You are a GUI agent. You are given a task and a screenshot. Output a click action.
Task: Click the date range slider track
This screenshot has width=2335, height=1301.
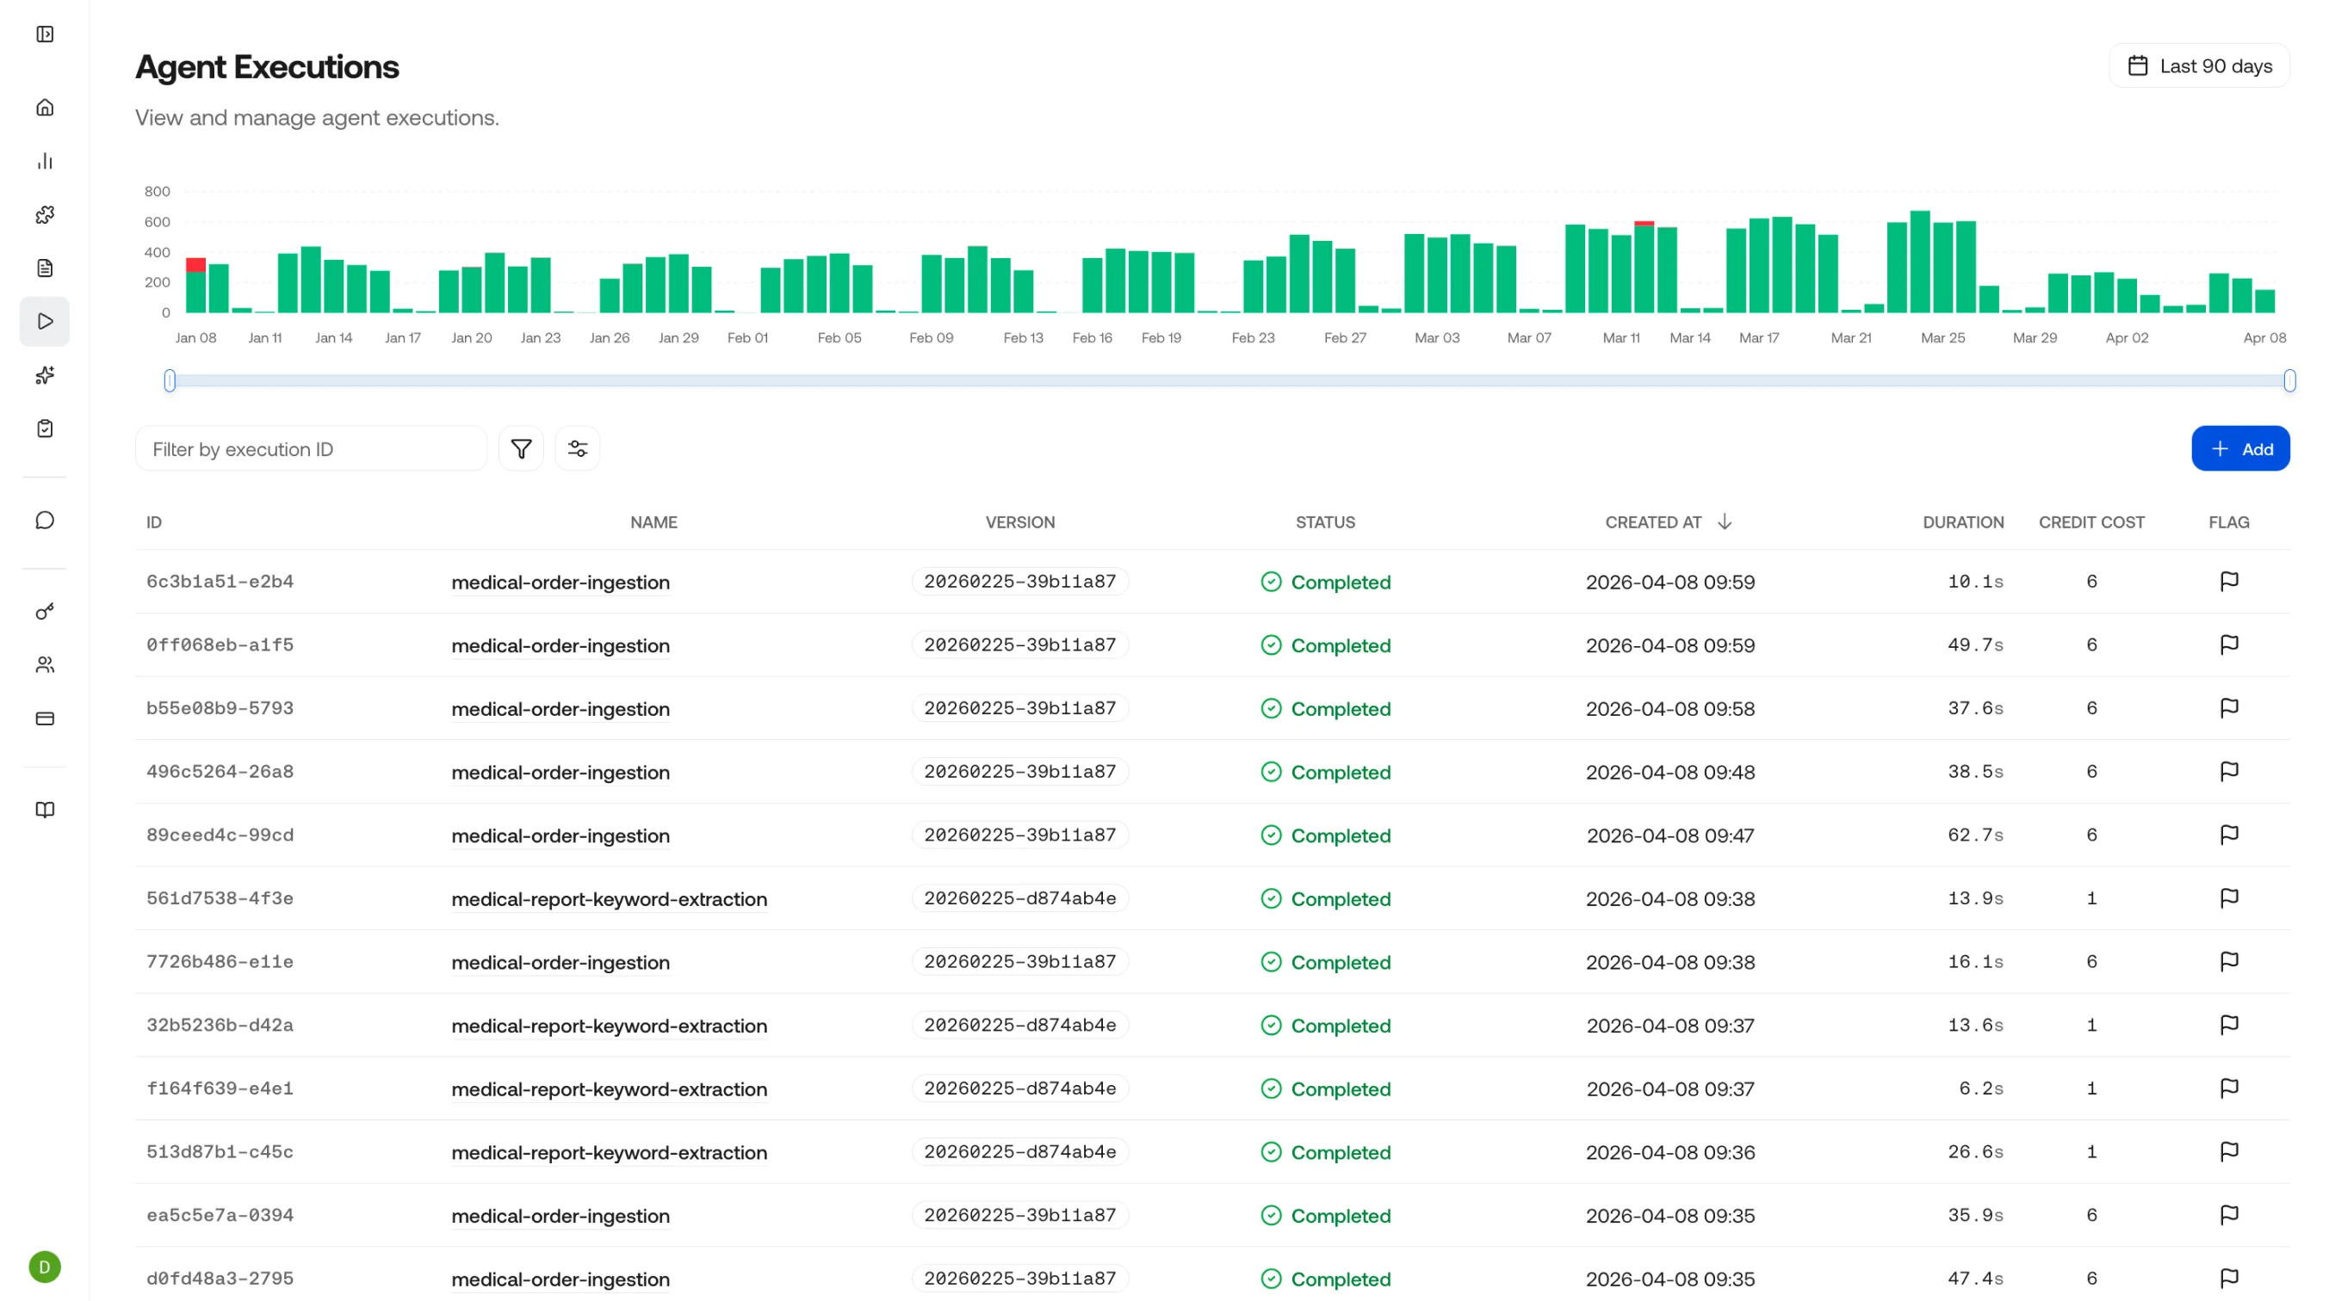[x=1229, y=380]
